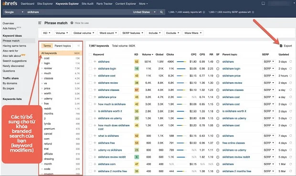The height and width of the screenshot is (176, 296).
Task: Click info icon beside monthly SERP updates
Action: pos(253,12)
